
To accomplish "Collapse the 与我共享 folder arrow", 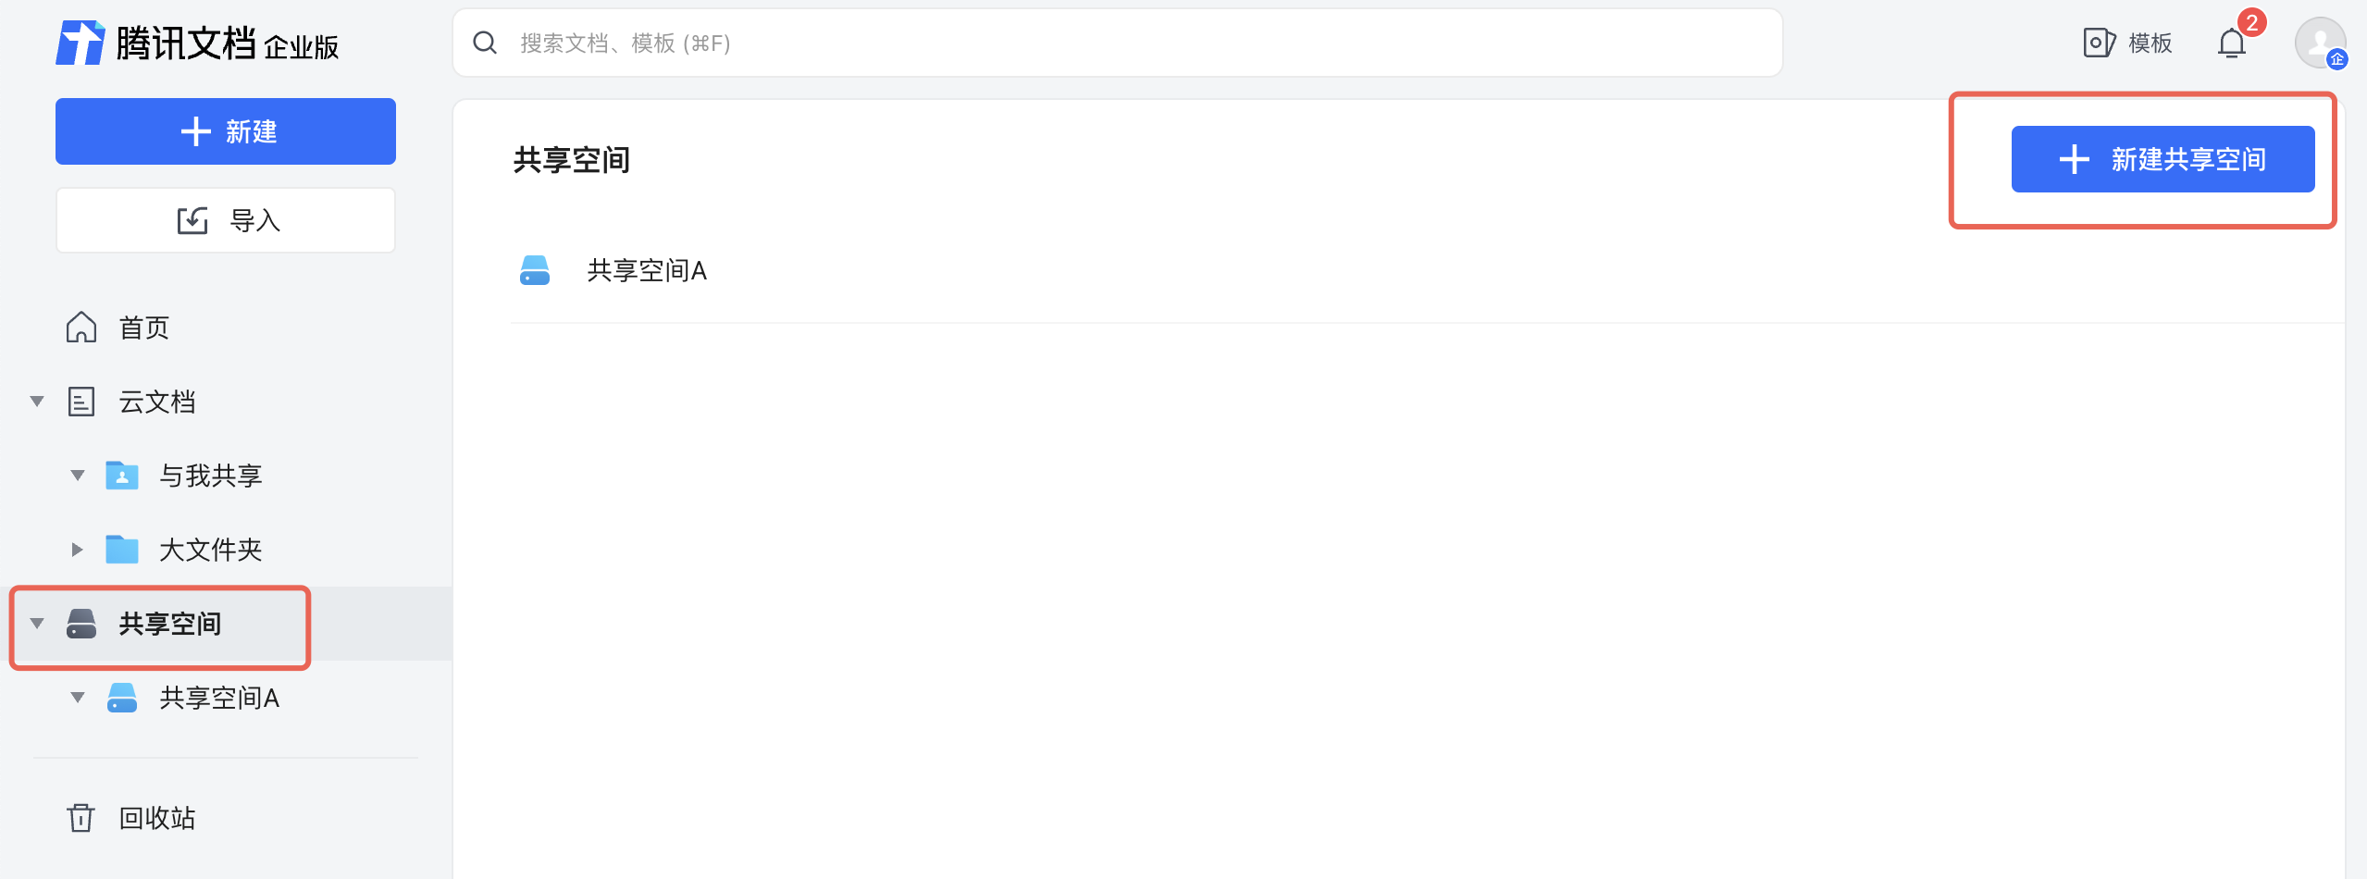I will [78, 476].
